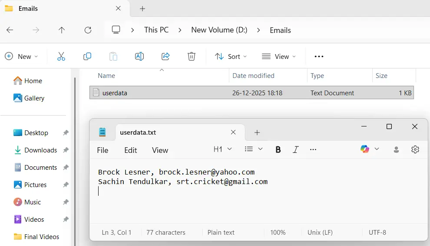Click This PC in the address bar
This screenshot has height=246, width=430.
point(156,30)
